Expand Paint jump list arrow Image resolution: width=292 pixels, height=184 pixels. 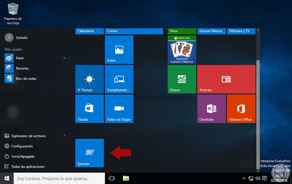click(x=64, y=58)
